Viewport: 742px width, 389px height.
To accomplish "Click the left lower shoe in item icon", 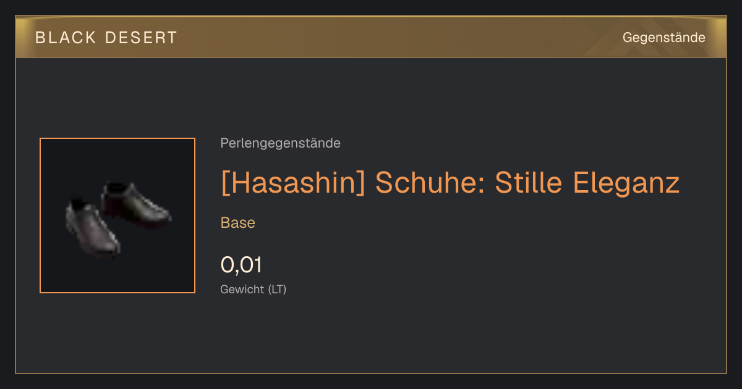I will pyautogui.click(x=93, y=228).
